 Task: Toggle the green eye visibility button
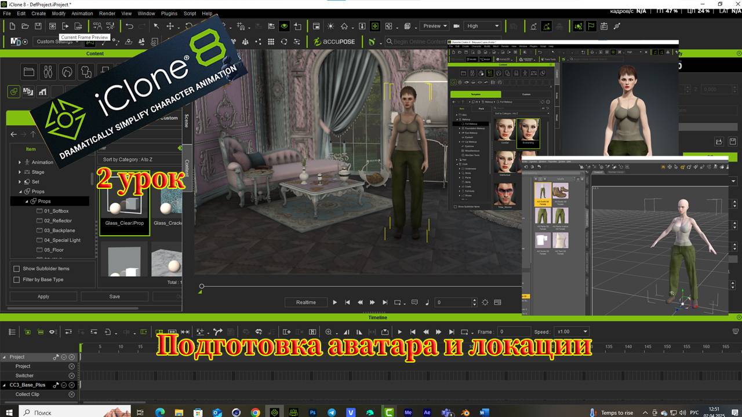coord(284,26)
